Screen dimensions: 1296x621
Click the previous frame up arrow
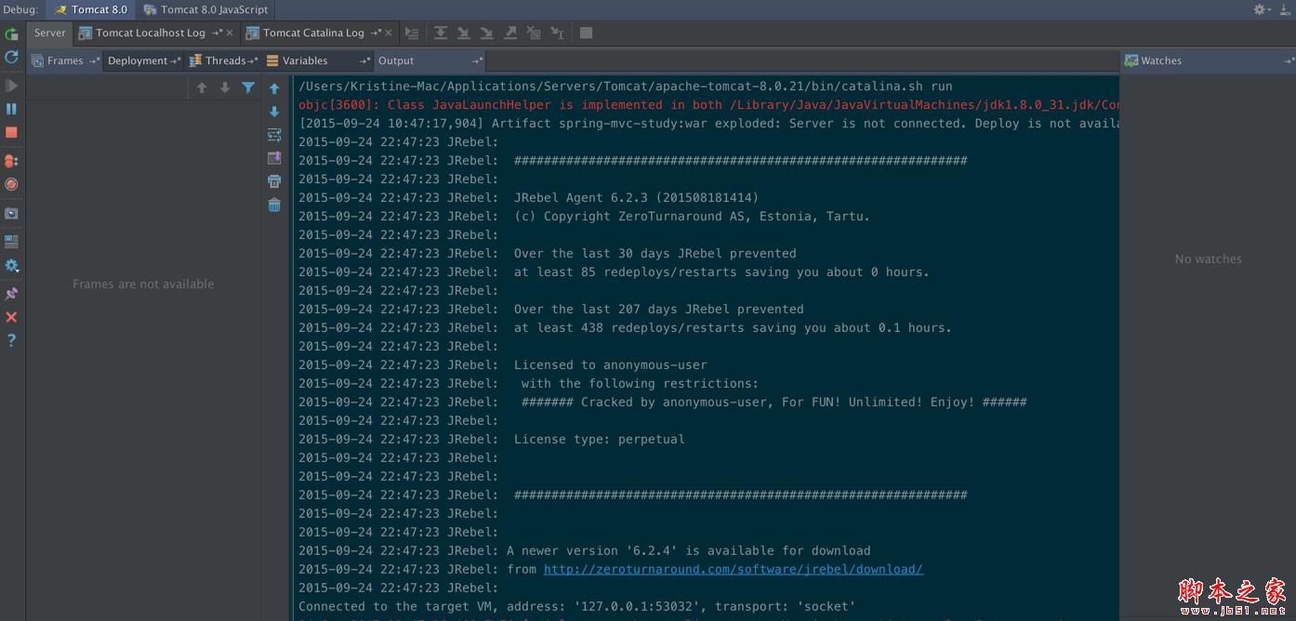pyautogui.click(x=202, y=87)
